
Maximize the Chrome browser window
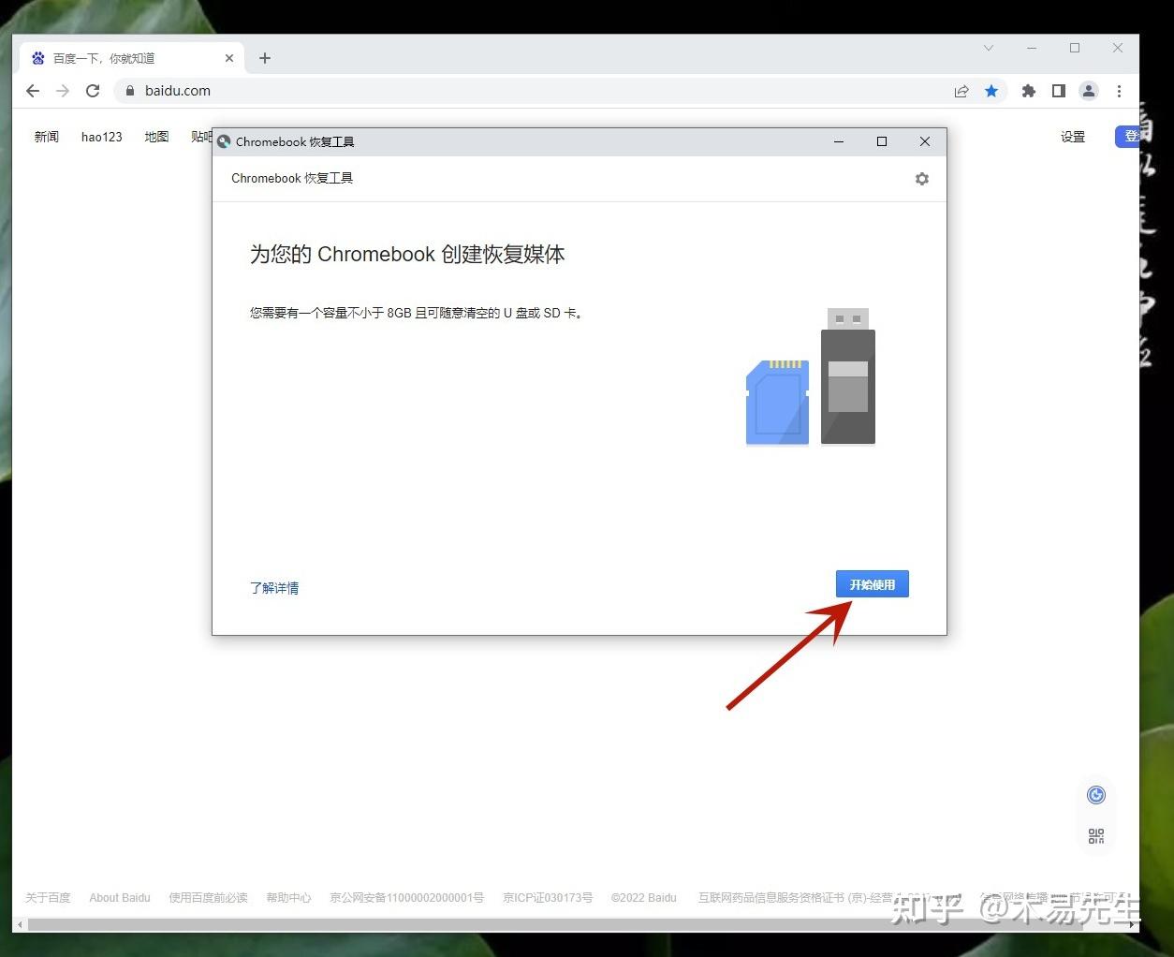coord(1075,48)
